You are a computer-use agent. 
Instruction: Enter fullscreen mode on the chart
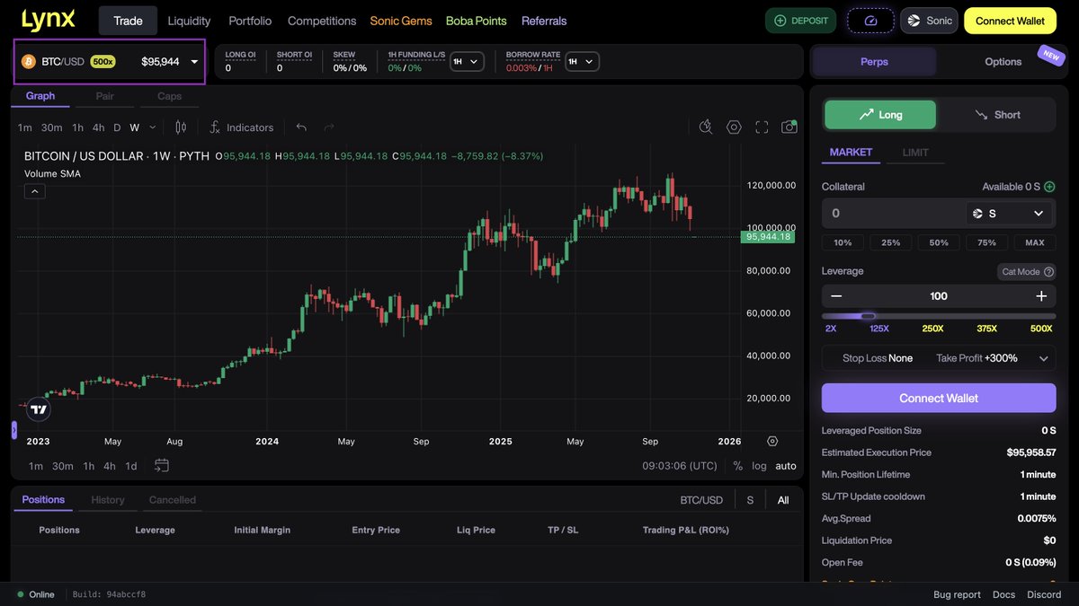point(762,127)
